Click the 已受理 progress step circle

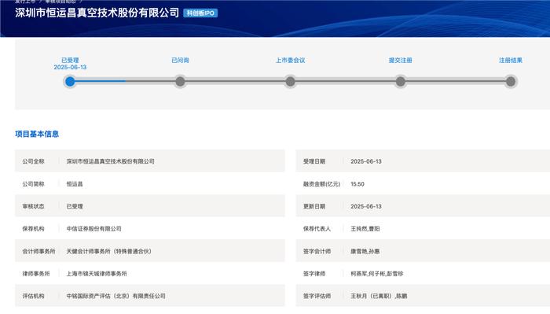[x=70, y=82]
